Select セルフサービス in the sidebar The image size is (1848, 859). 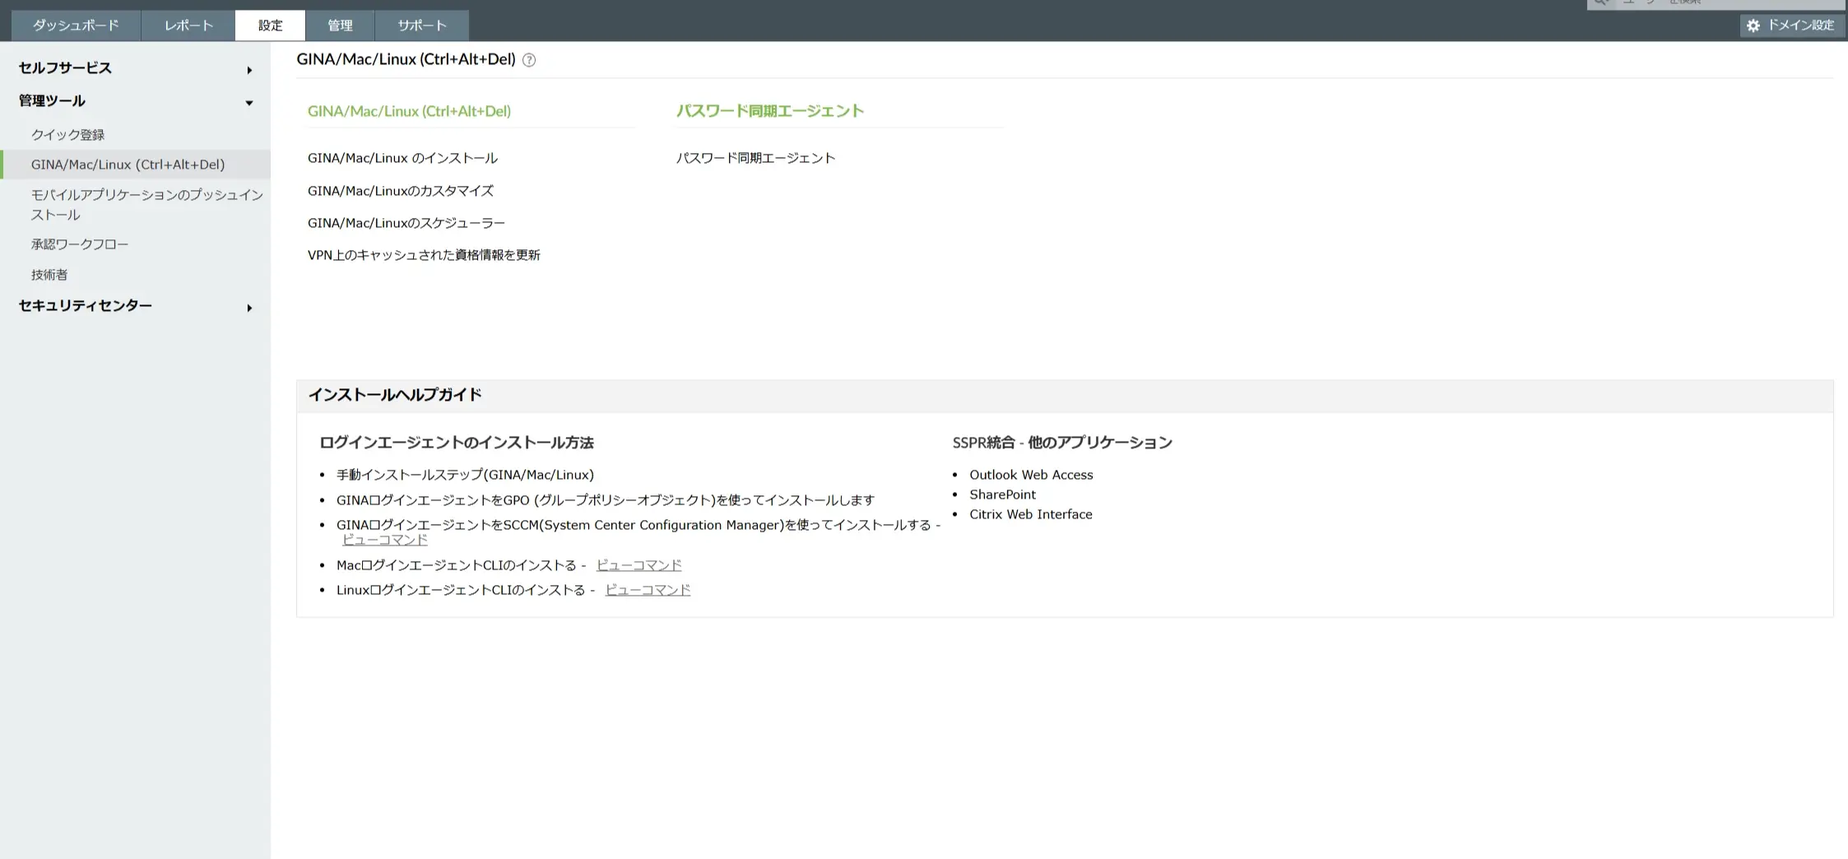click(x=65, y=68)
